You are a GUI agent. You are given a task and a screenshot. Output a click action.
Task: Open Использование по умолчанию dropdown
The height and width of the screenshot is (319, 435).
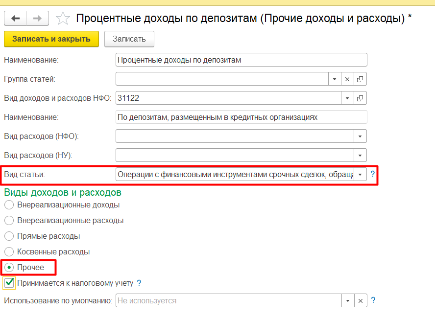coord(347,300)
